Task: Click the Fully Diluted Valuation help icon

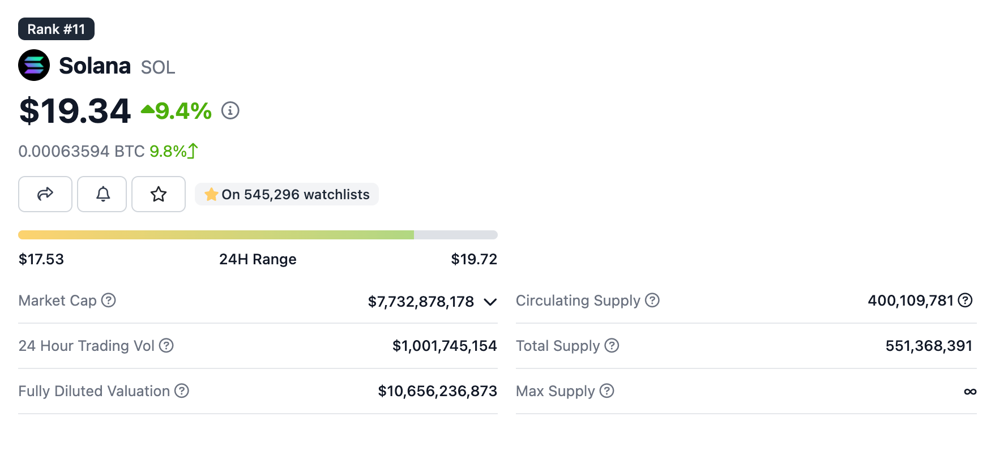Action: [182, 390]
